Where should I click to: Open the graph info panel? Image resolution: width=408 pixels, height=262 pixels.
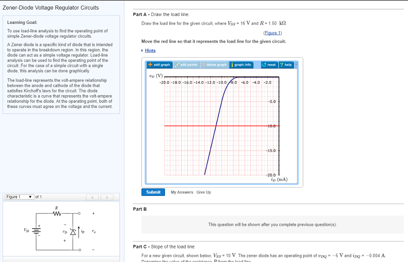click(241, 65)
